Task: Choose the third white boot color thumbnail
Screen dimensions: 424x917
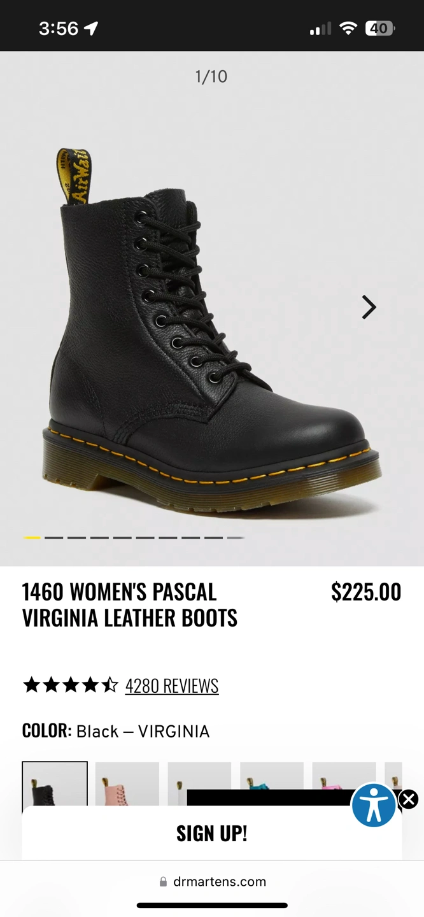Action: pyautogui.click(x=199, y=784)
